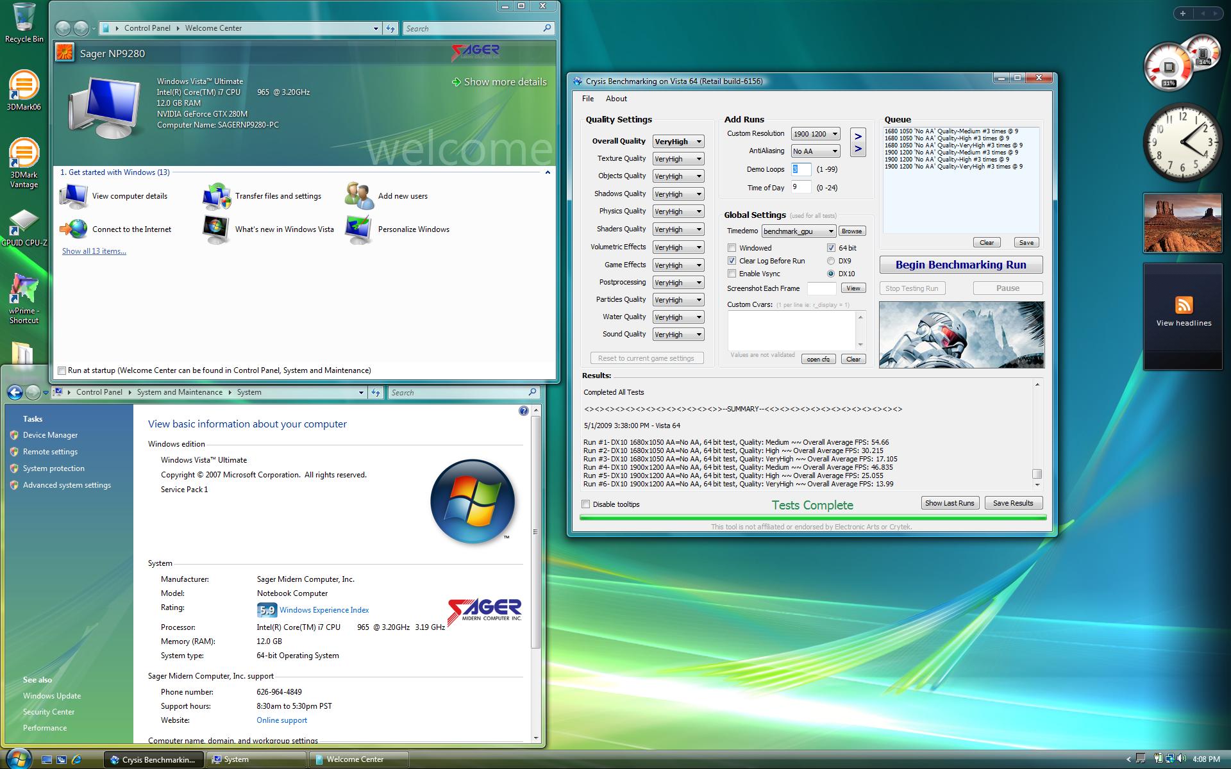This screenshot has height=769, width=1231.
Task: Toggle Run at startup checkbox
Action: (62, 370)
